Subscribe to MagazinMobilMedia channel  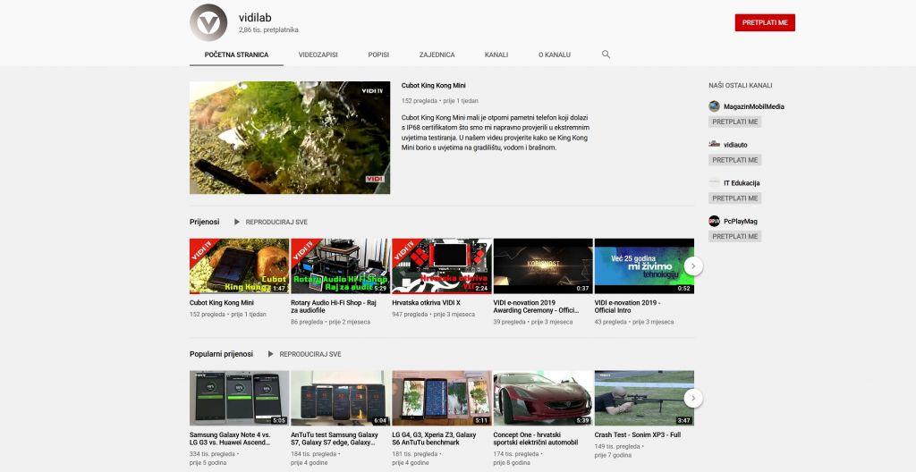tap(735, 122)
